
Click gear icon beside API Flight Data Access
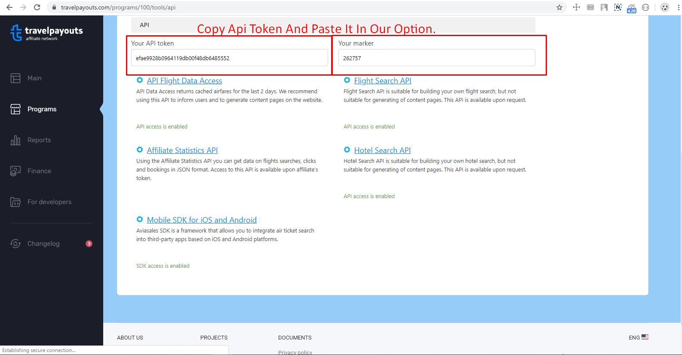pyautogui.click(x=140, y=80)
